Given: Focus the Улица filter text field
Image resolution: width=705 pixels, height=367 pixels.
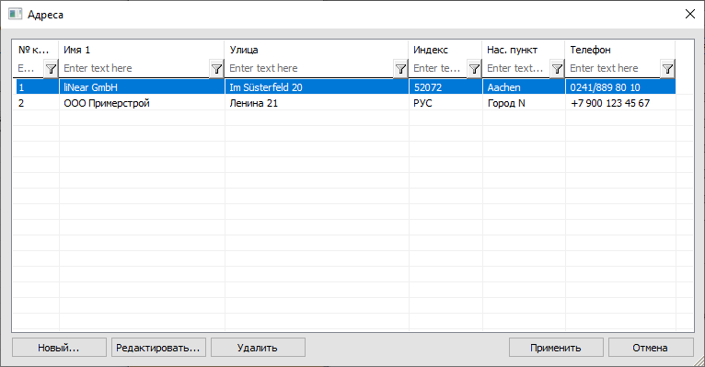Looking at the screenshot, I should [309, 68].
